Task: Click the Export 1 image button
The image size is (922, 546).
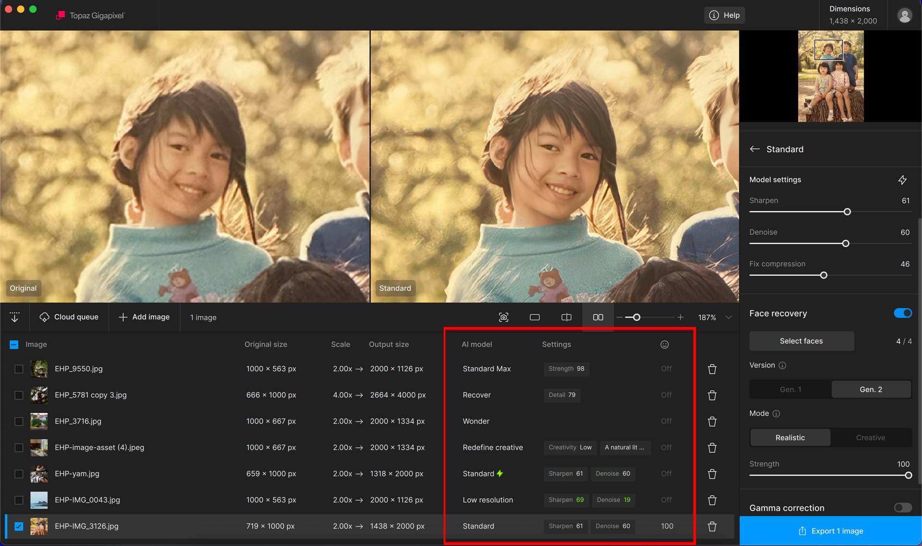Action: pyautogui.click(x=830, y=531)
